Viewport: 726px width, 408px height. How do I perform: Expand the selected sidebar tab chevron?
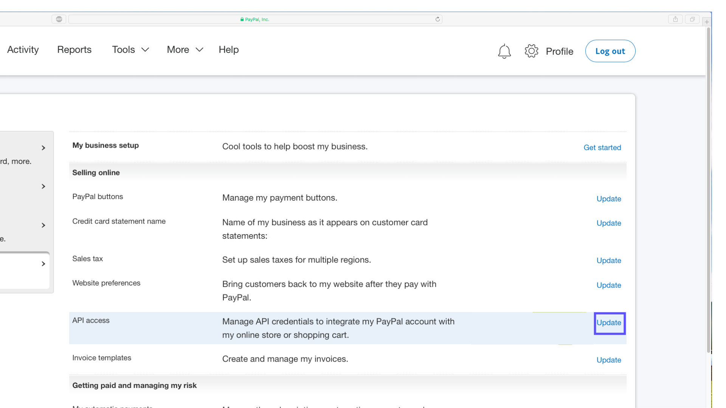[43, 264]
